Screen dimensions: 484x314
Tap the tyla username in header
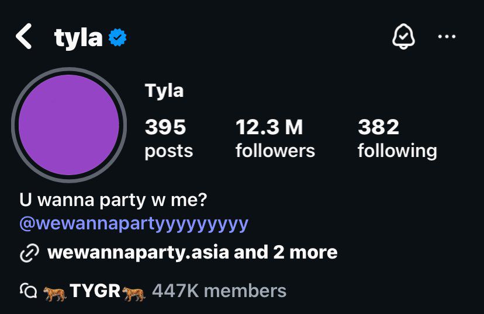coord(78,39)
